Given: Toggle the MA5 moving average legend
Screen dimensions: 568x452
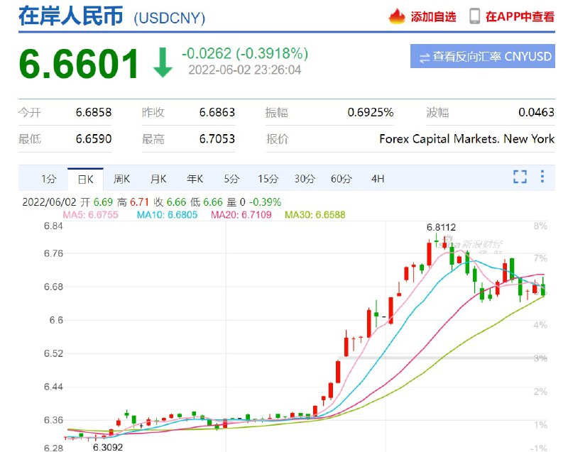Looking at the screenshot, I should coord(89,214).
